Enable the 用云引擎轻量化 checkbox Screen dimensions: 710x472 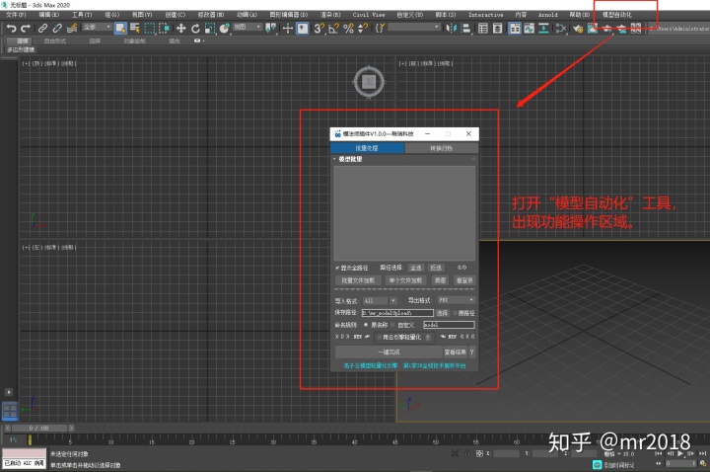(x=380, y=337)
